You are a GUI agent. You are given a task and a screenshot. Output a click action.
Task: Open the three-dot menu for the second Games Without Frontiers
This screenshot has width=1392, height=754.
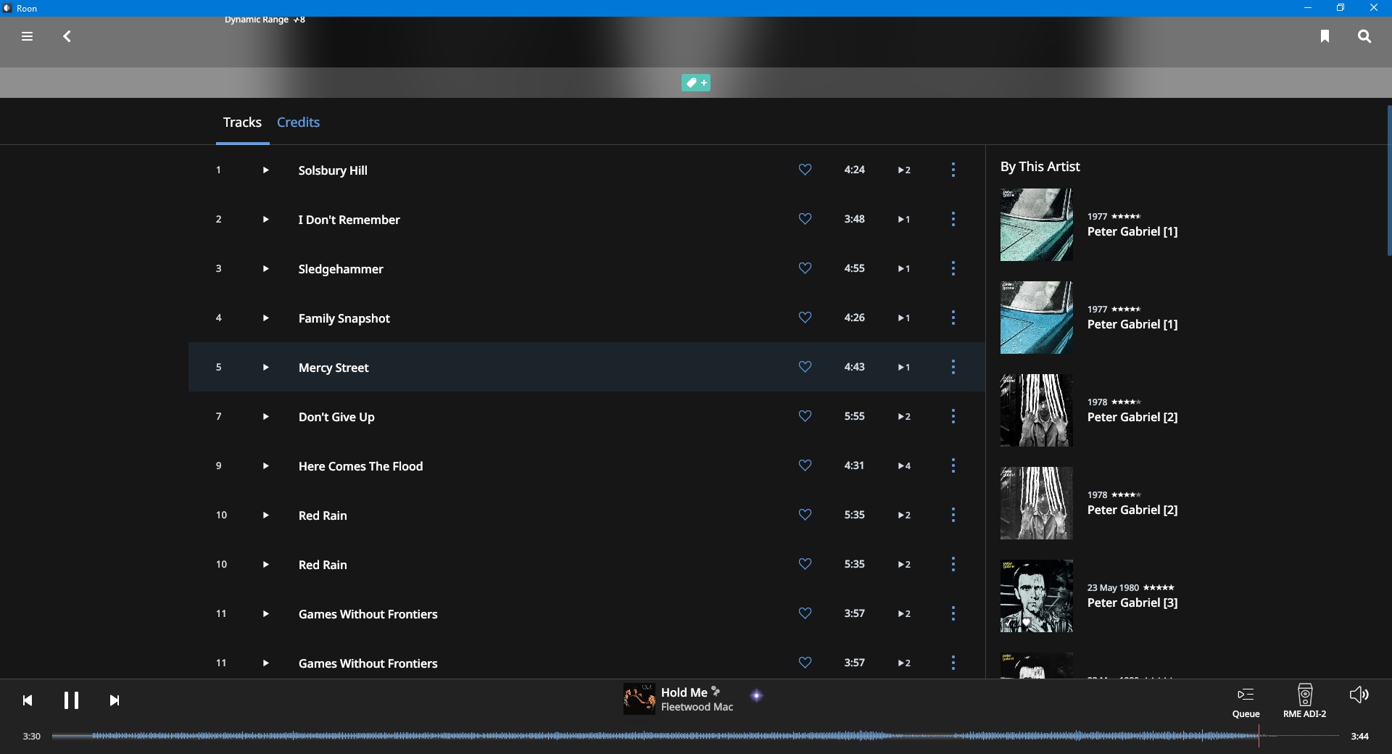coord(953,663)
